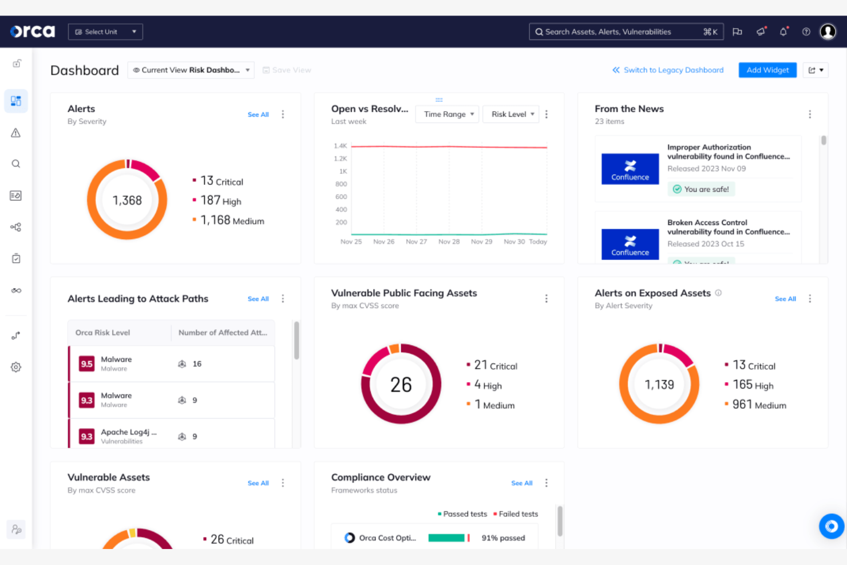Select the Asset Inventory sidebar icon
This screenshot has height=565, width=847.
[x=15, y=195]
